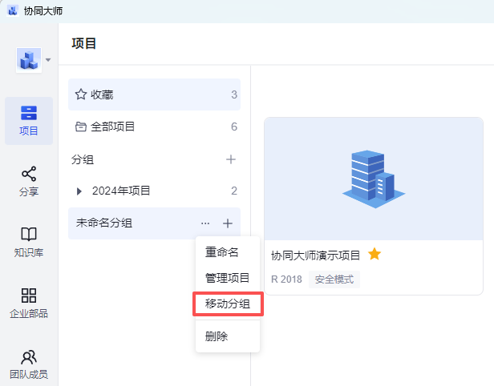Image resolution: width=494 pixels, height=386 pixels.
Task: Open the 团队成员 sidebar section
Action: pos(29,364)
